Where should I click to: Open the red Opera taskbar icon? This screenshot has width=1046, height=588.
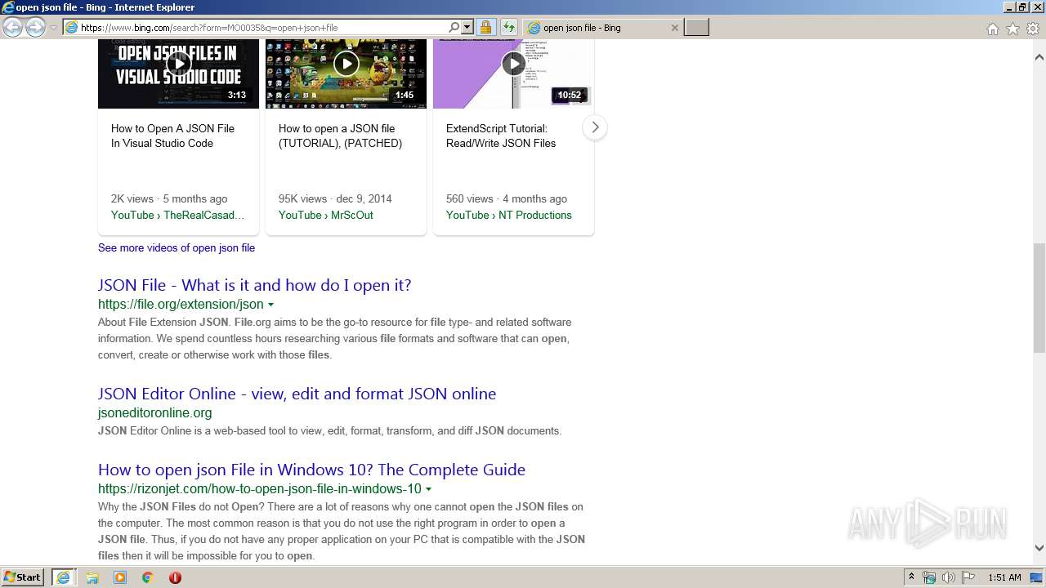click(175, 577)
